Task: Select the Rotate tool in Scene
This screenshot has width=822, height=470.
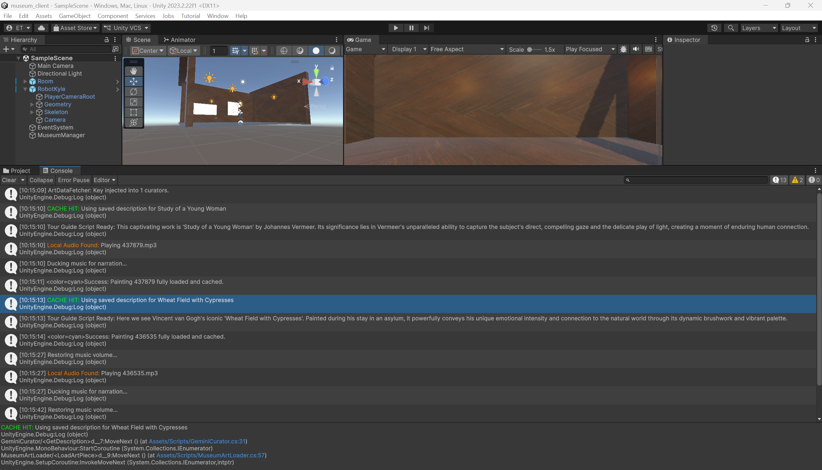Action: pos(133,92)
